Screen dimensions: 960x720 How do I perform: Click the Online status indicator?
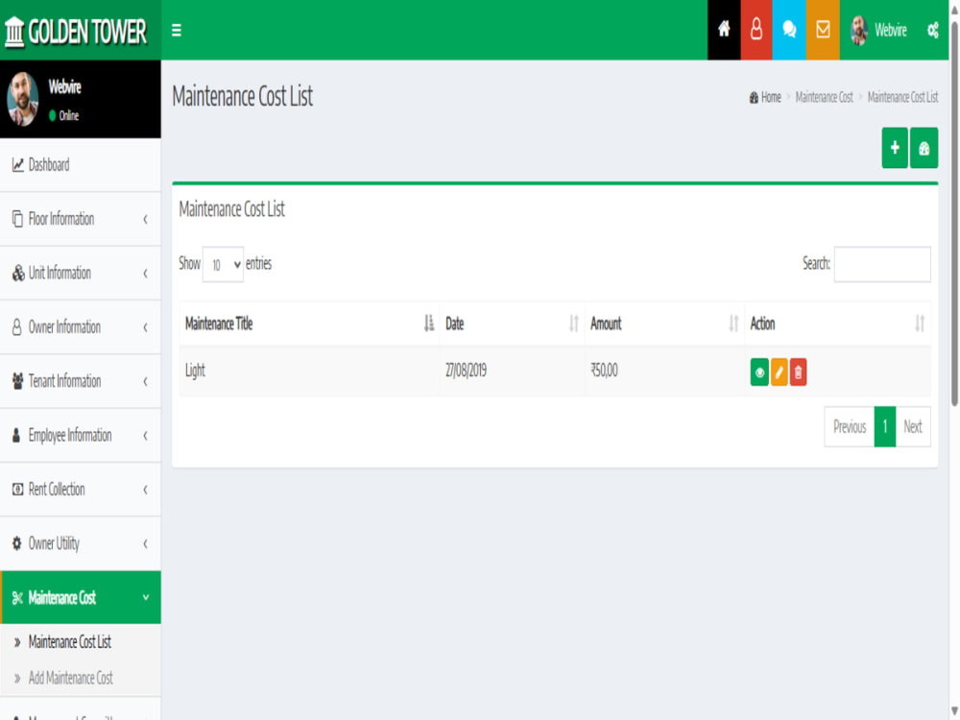[x=64, y=116]
